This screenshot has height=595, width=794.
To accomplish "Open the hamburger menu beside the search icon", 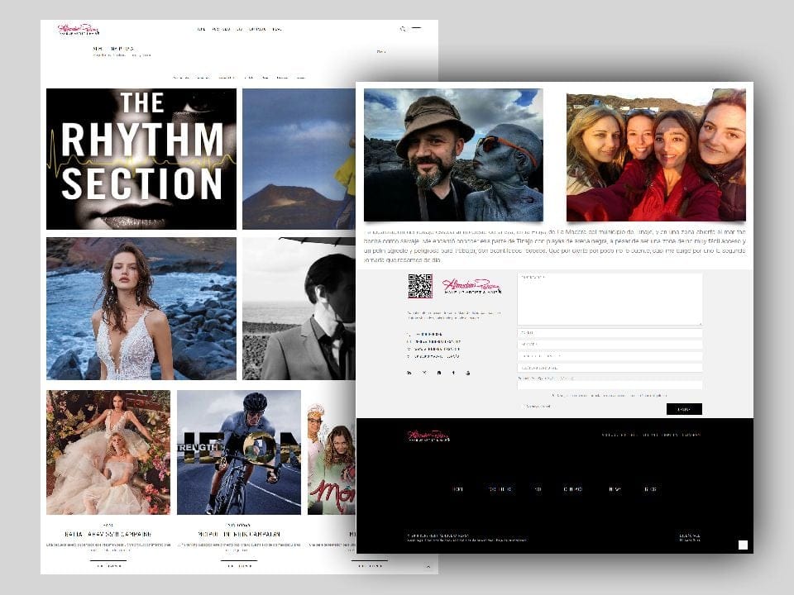I will click(x=416, y=28).
